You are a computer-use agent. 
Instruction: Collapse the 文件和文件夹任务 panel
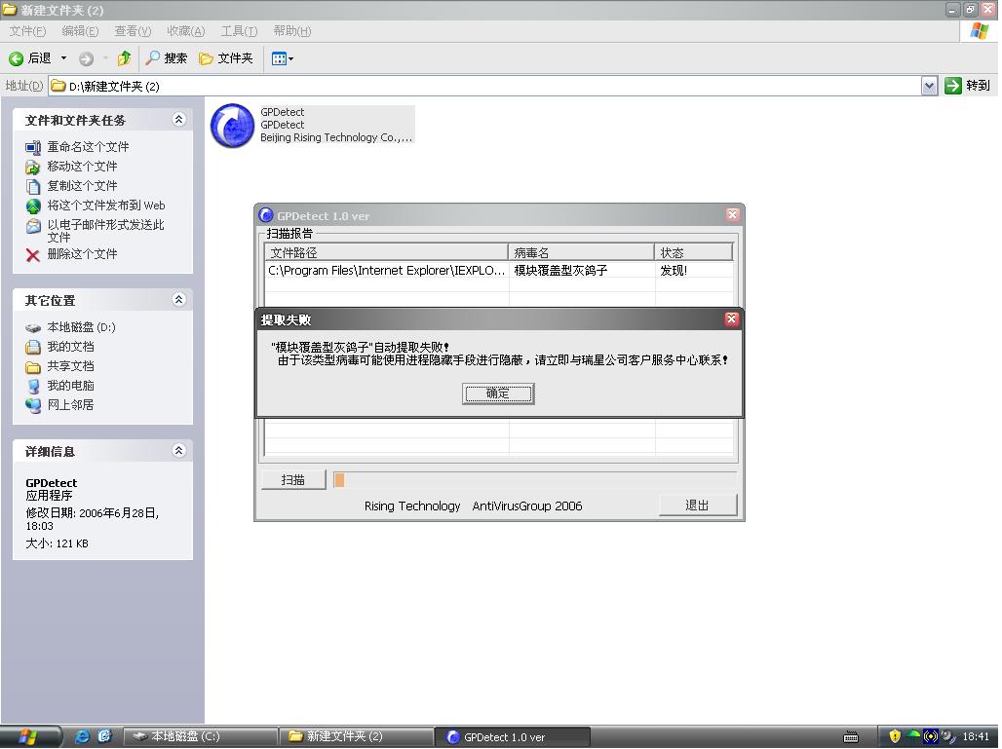tap(179, 120)
